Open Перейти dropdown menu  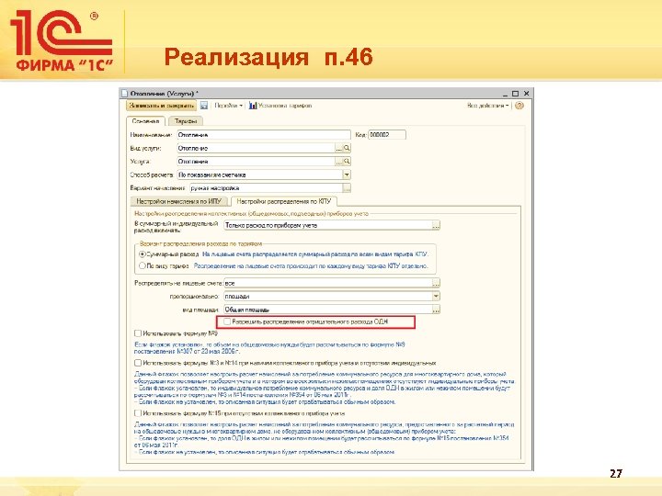tap(228, 106)
